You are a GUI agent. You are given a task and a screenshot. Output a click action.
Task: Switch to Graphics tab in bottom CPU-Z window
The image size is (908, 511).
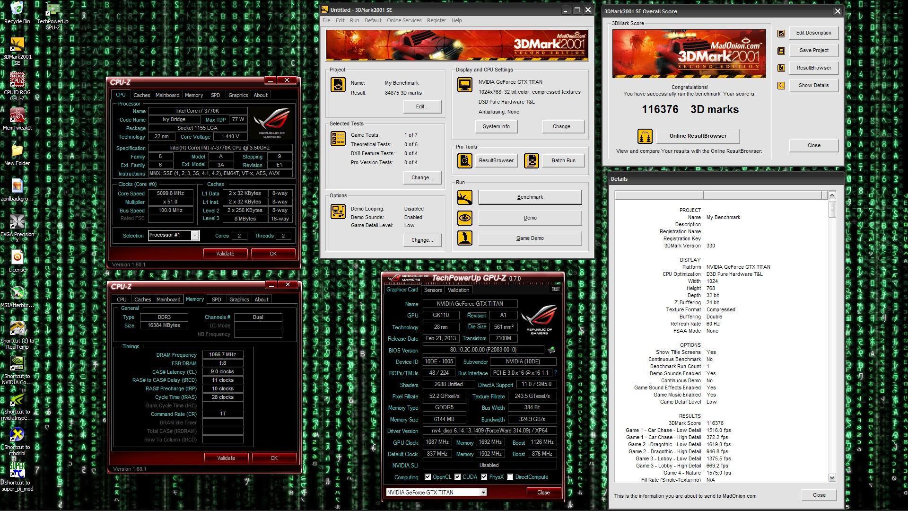click(239, 300)
